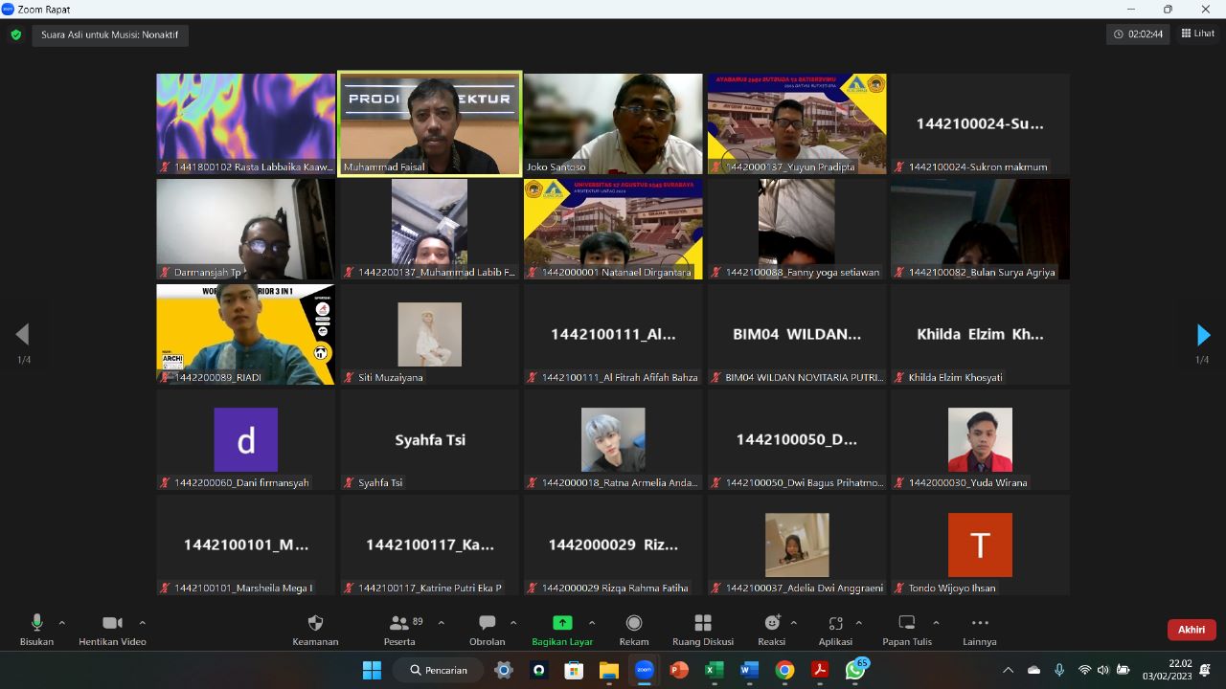Go to next participant page with right arrow

(x=1203, y=335)
